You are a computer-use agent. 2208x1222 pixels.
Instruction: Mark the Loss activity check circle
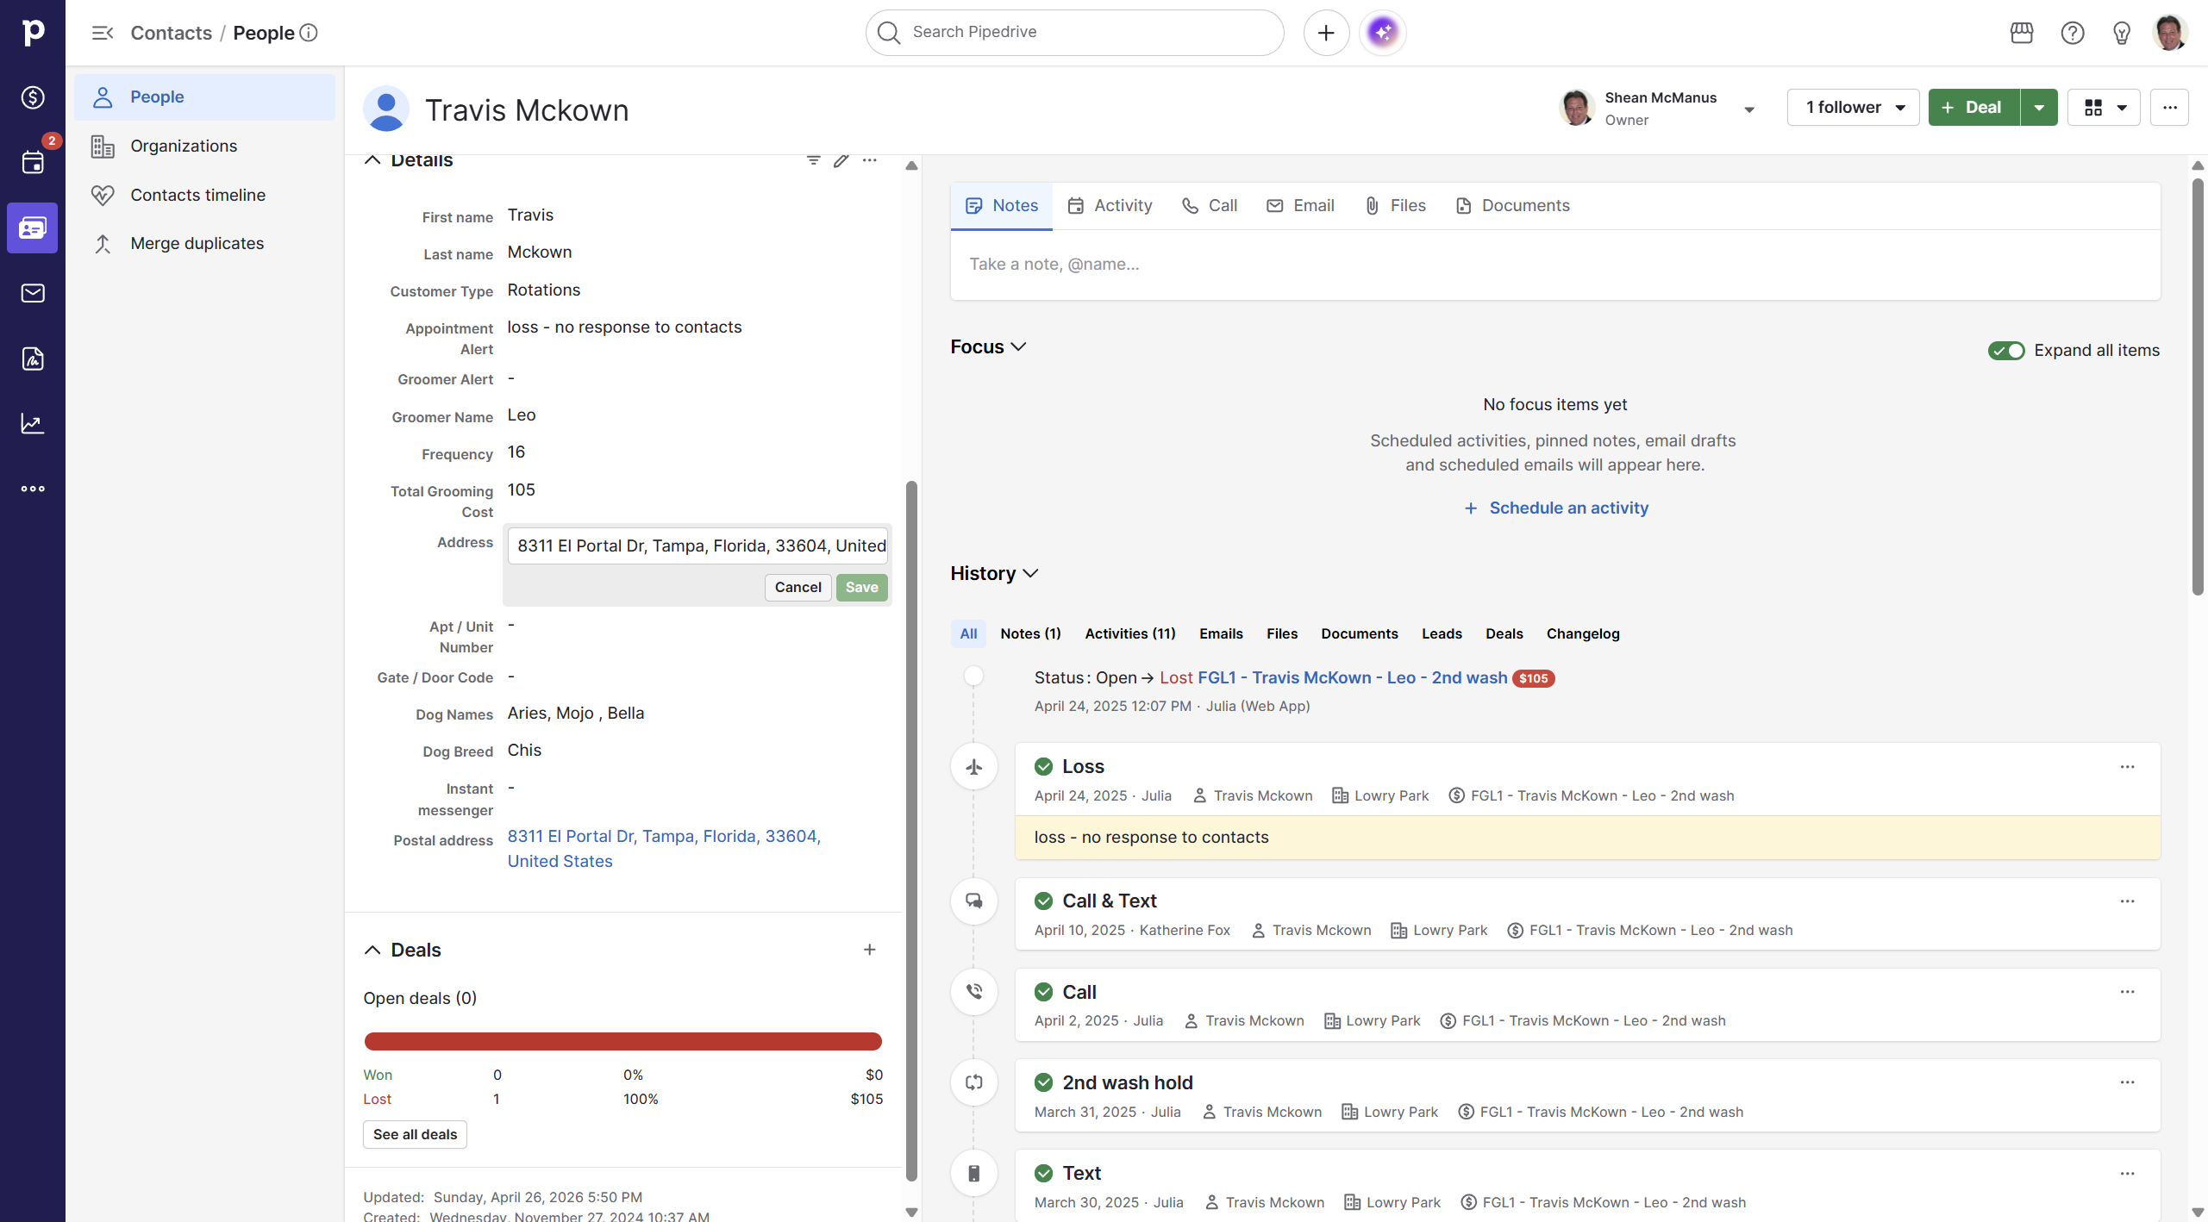(1043, 766)
